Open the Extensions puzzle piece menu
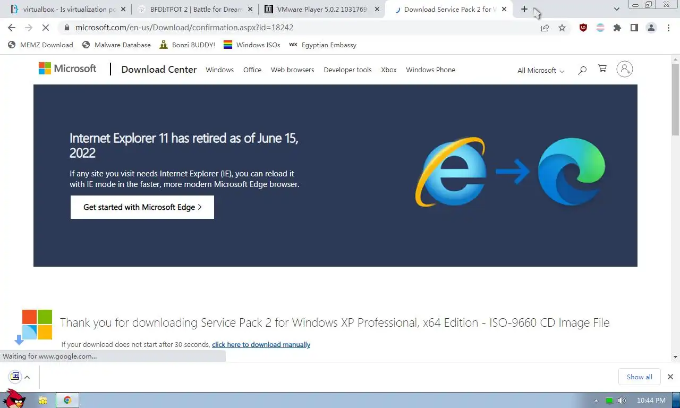Screen dimensions: 680x408 [x=617, y=28]
